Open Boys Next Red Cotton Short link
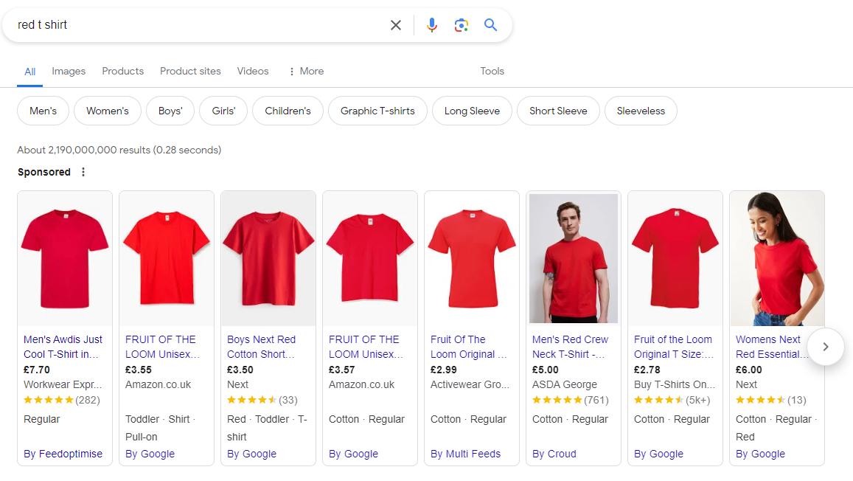Image resolution: width=853 pixels, height=481 pixels. (x=262, y=347)
